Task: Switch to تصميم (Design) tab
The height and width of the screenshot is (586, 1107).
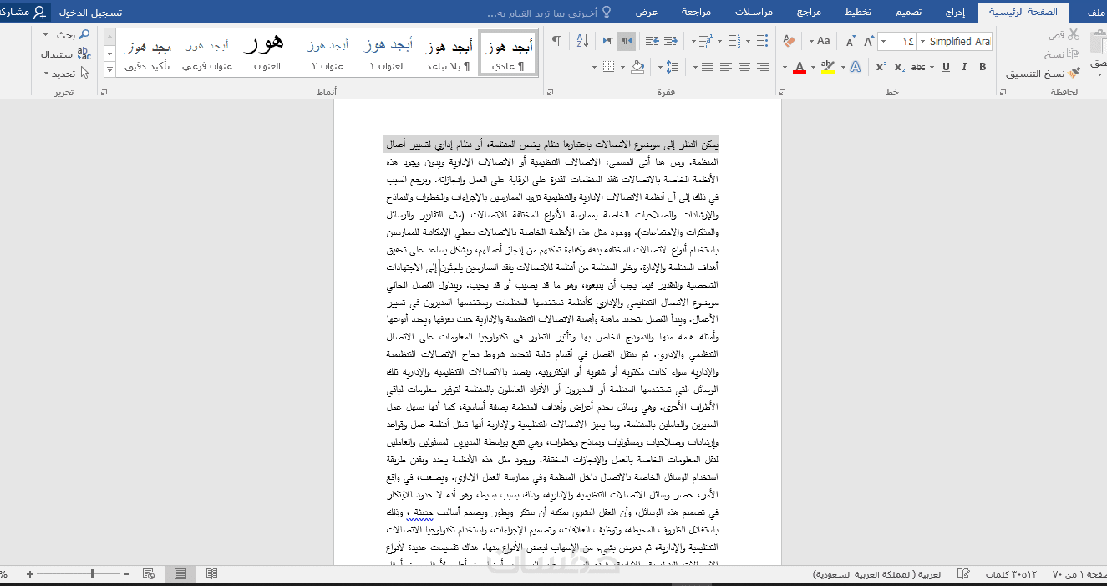Action: [x=909, y=12]
